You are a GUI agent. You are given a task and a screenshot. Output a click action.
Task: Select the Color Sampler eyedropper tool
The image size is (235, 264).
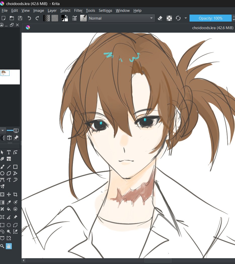pyautogui.click(x=9, y=202)
